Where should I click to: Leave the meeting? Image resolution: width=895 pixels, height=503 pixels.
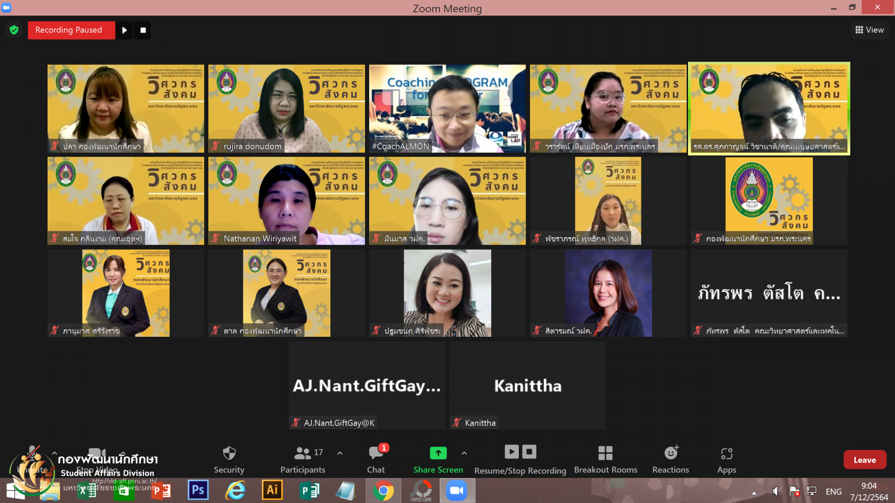click(x=865, y=460)
